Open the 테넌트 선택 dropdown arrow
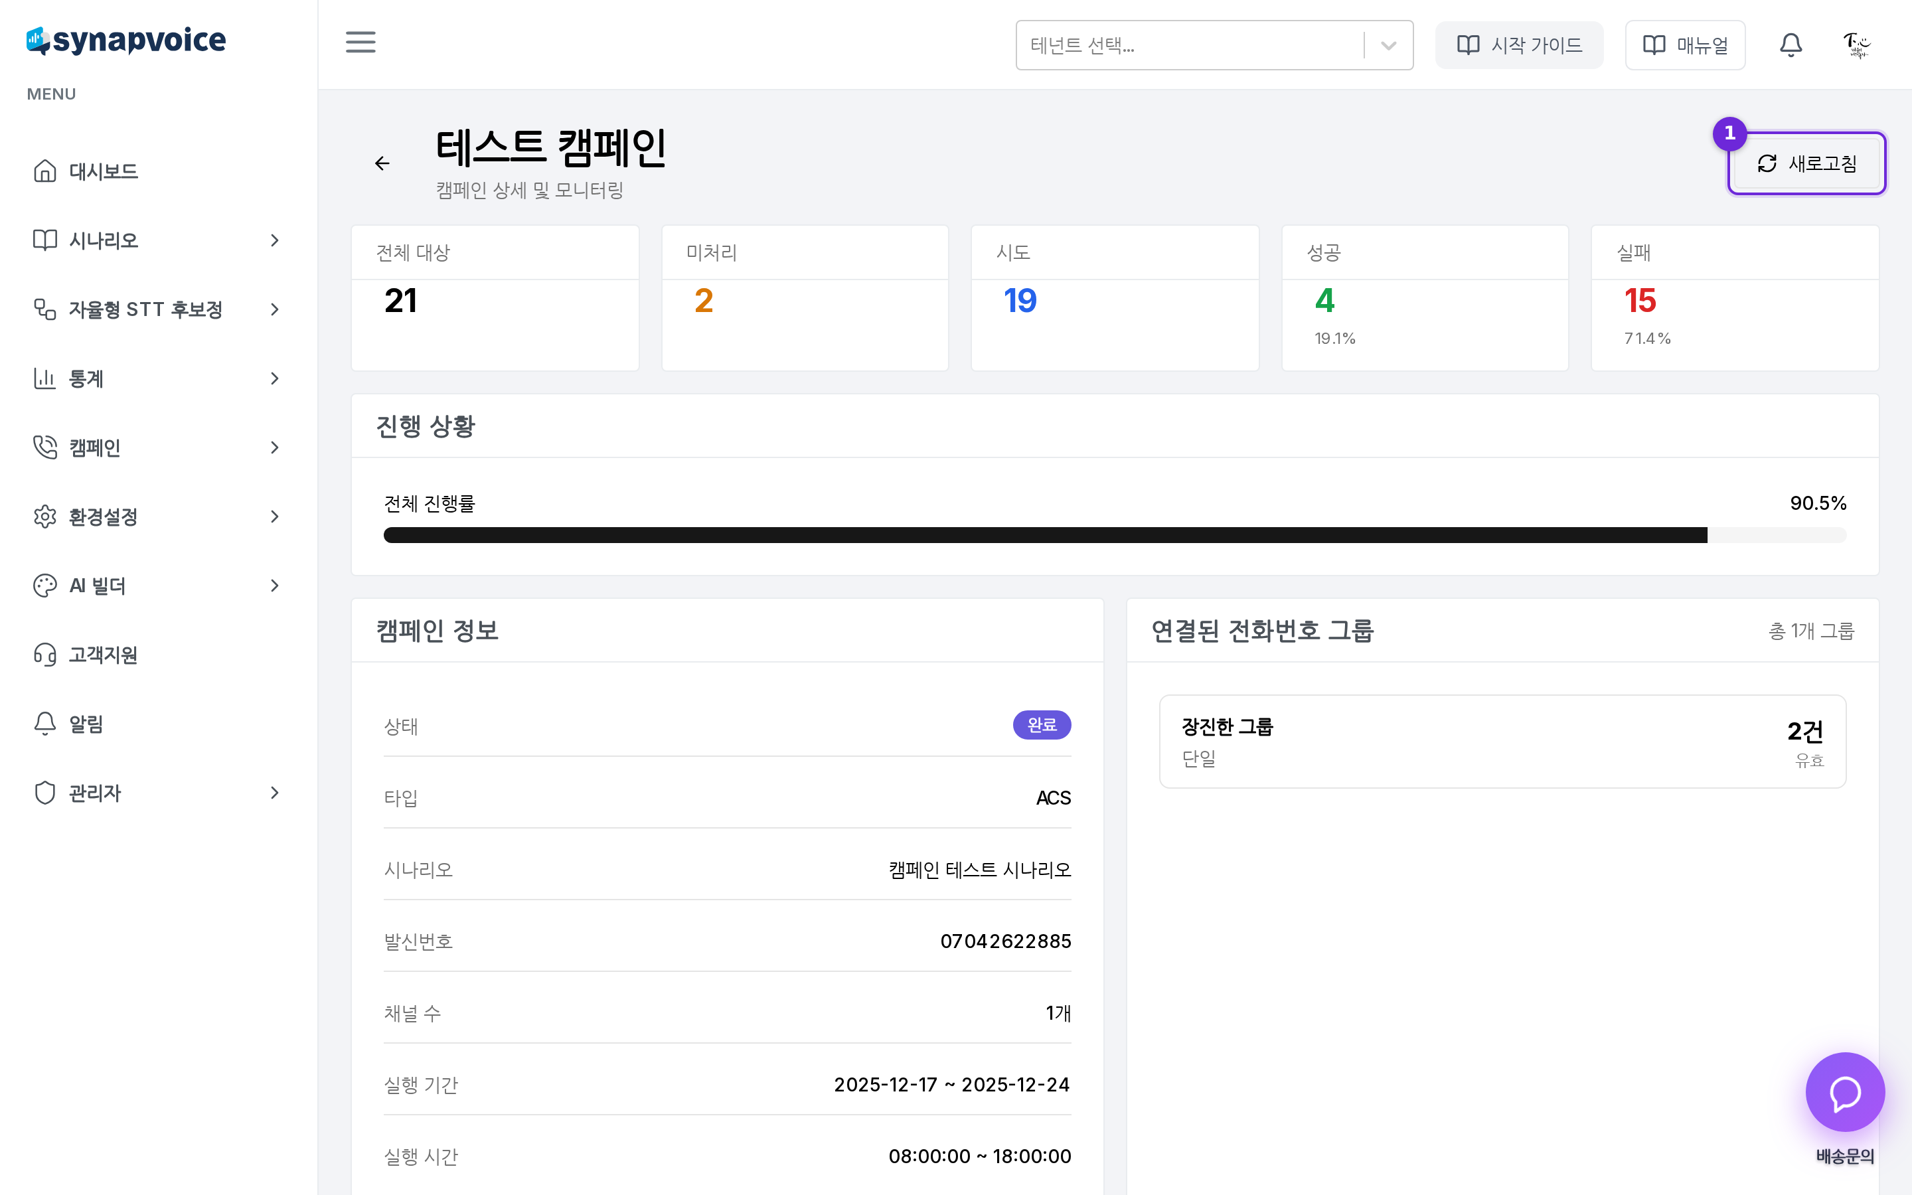Screen dimensions: 1912x1195 coord(1388,45)
